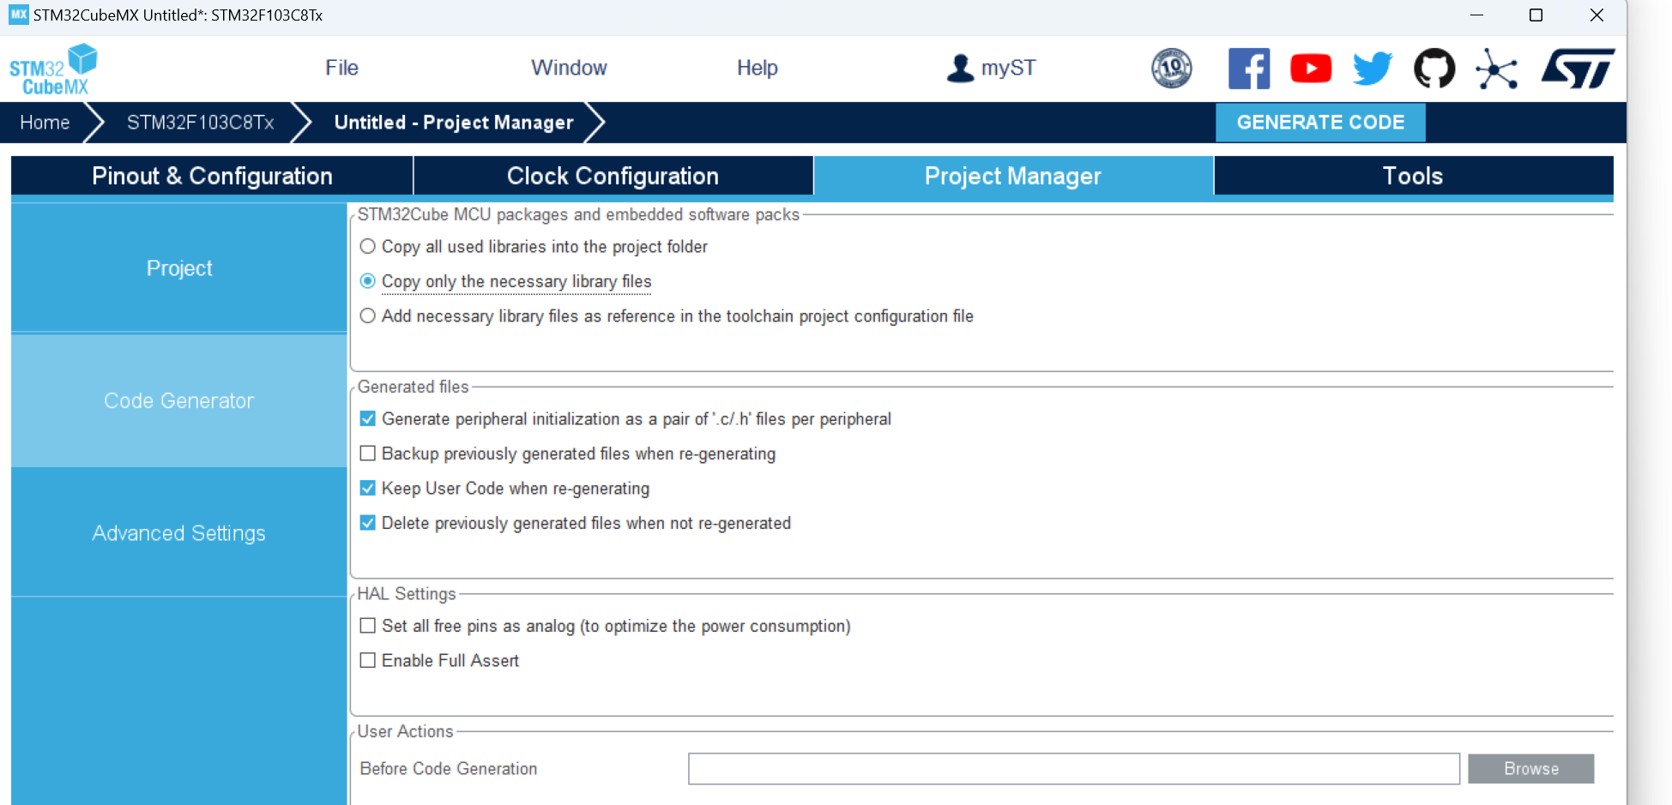Click the ST logo icon

(x=1578, y=69)
